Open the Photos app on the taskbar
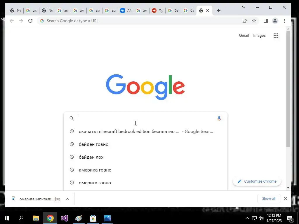Screen dimensions: 299x224 coord(107,218)
